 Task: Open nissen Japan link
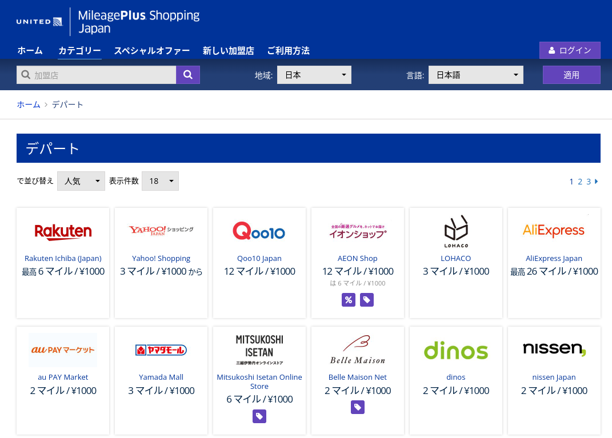(554, 377)
